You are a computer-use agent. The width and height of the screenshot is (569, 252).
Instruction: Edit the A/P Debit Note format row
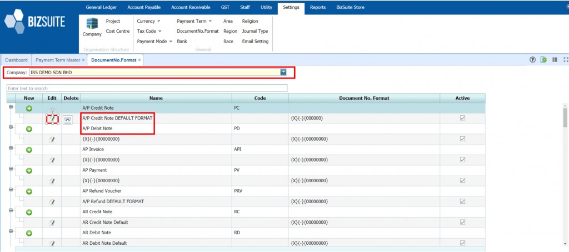[52, 139]
